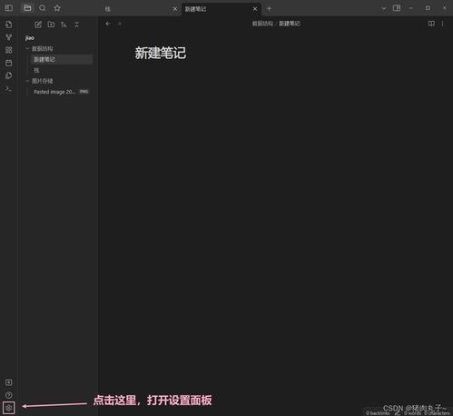Create a new note with pencil icon

click(x=38, y=25)
